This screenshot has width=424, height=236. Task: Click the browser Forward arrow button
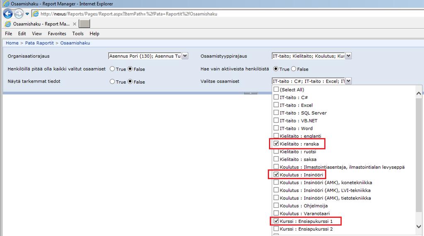(x=19, y=14)
